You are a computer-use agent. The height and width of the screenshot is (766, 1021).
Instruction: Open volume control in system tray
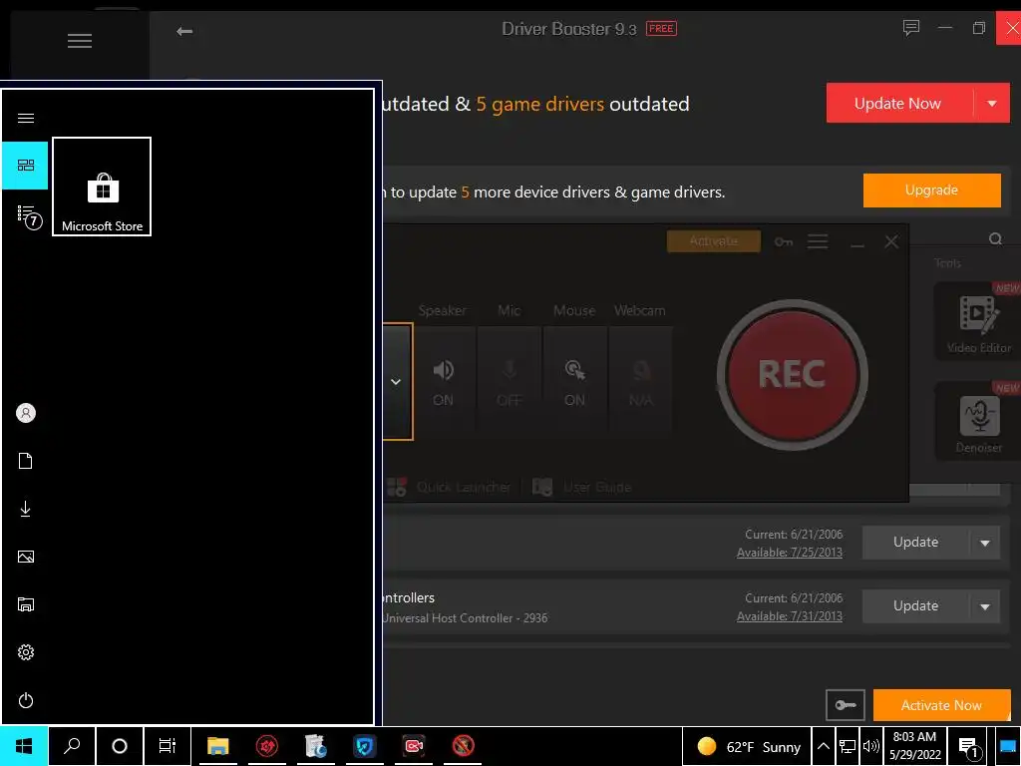tap(870, 746)
